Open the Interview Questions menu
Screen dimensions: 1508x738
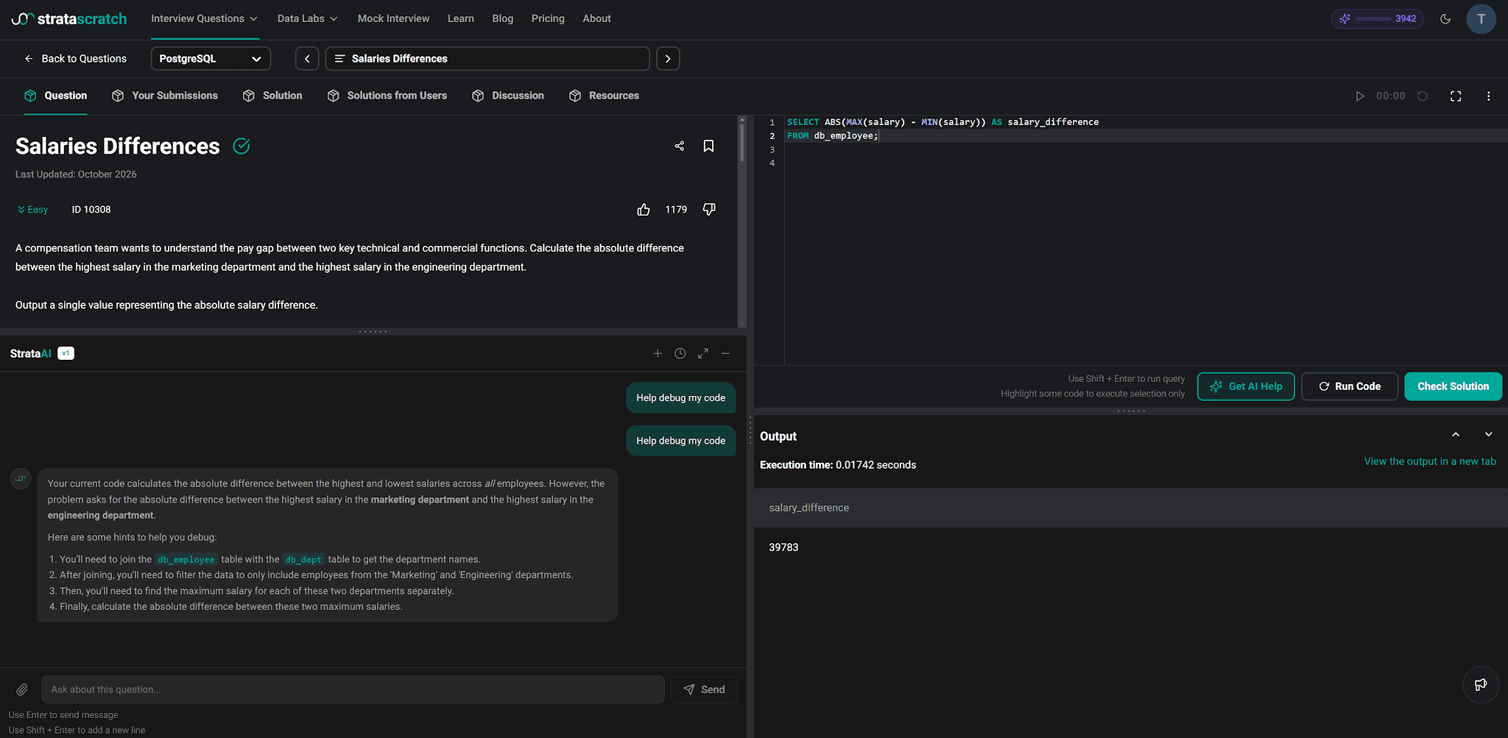(x=204, y=19)
